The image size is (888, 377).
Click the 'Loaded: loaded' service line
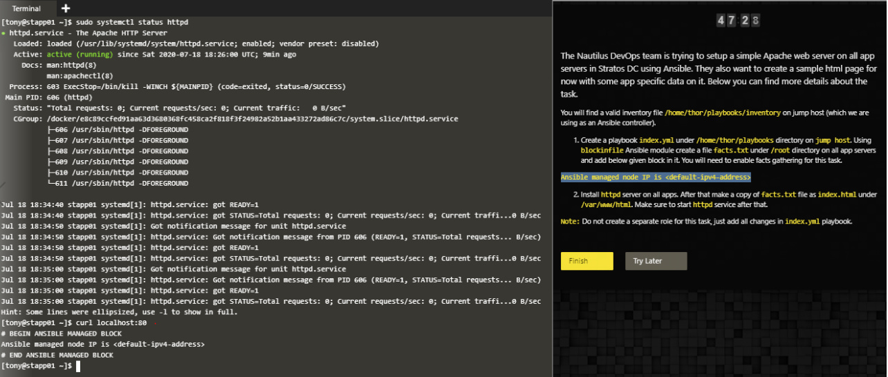(196, 43)
